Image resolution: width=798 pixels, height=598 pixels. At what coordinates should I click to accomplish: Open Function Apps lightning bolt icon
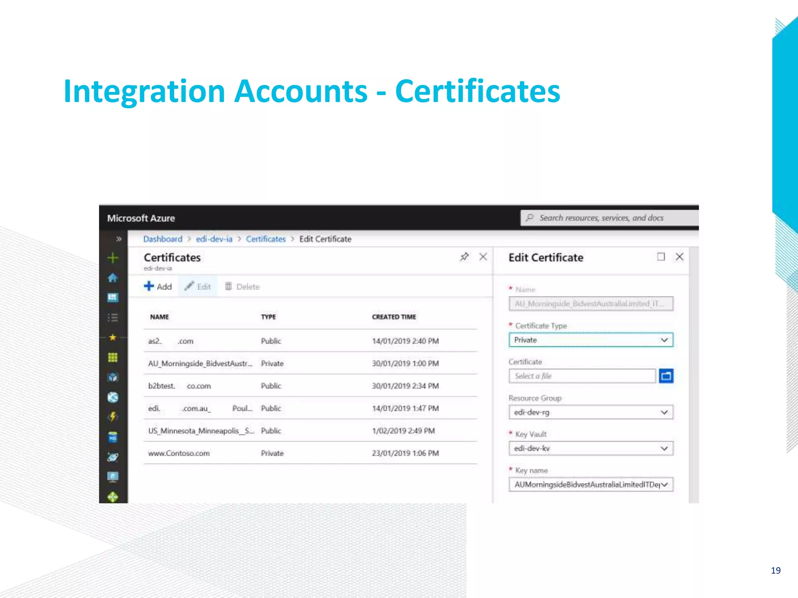point(113,417)
